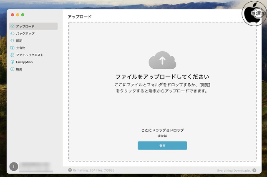
Task: Click the sync arrows icon beside 同期
Action: click(12, 41)
